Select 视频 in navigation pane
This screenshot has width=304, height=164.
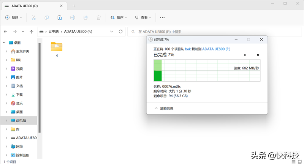(x=17, y=69)
